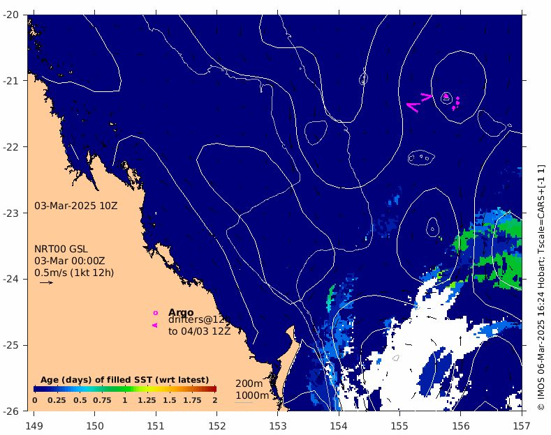Click longitude axis label 154
This screenshot has width=551, height=435.
(x=339, y=426)
